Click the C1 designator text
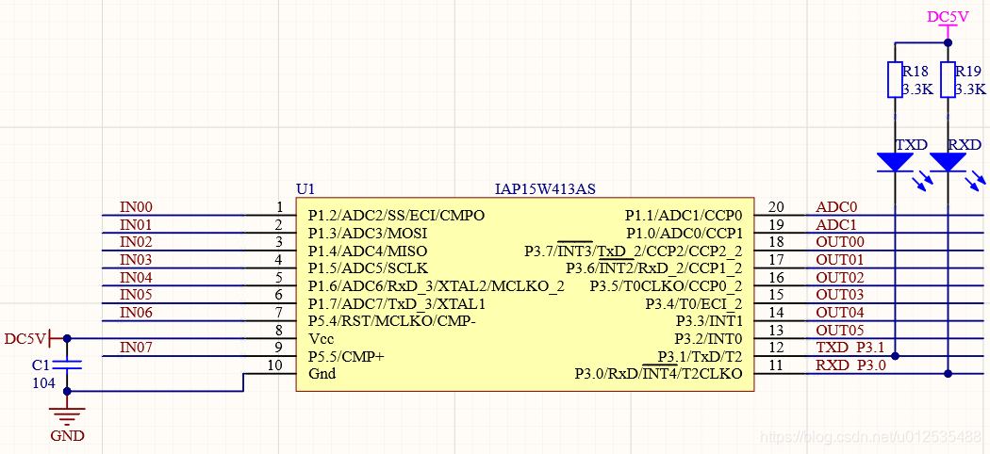Image resolution: width=990 pixels, height=454 pixels. [x=40, y=365]
